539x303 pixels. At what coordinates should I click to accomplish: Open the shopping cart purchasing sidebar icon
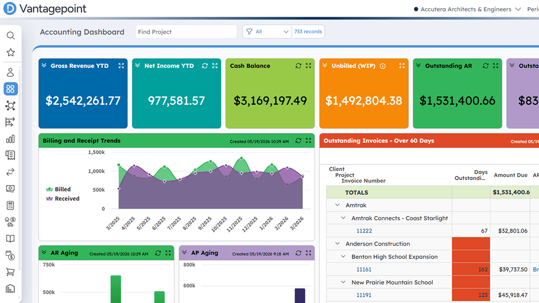10,272
